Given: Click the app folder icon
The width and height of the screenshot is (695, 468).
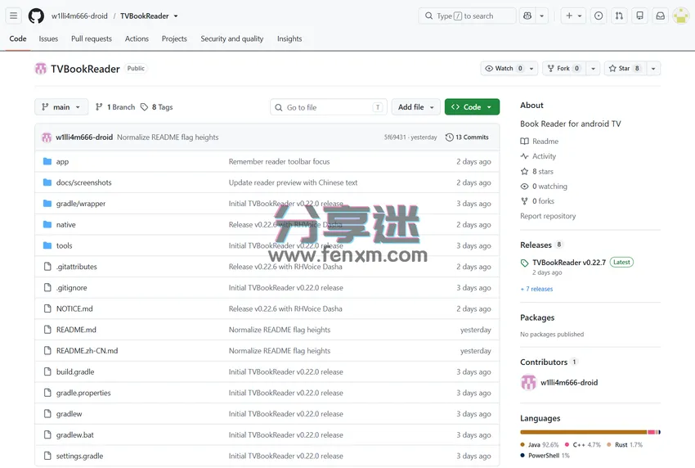Looking at the screenshot, I should tap(47, 161).
